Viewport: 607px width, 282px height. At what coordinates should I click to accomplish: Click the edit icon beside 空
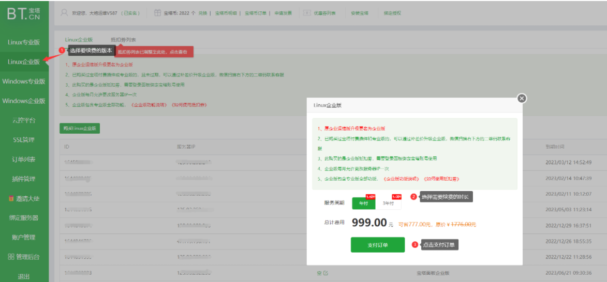coord(326,273)
